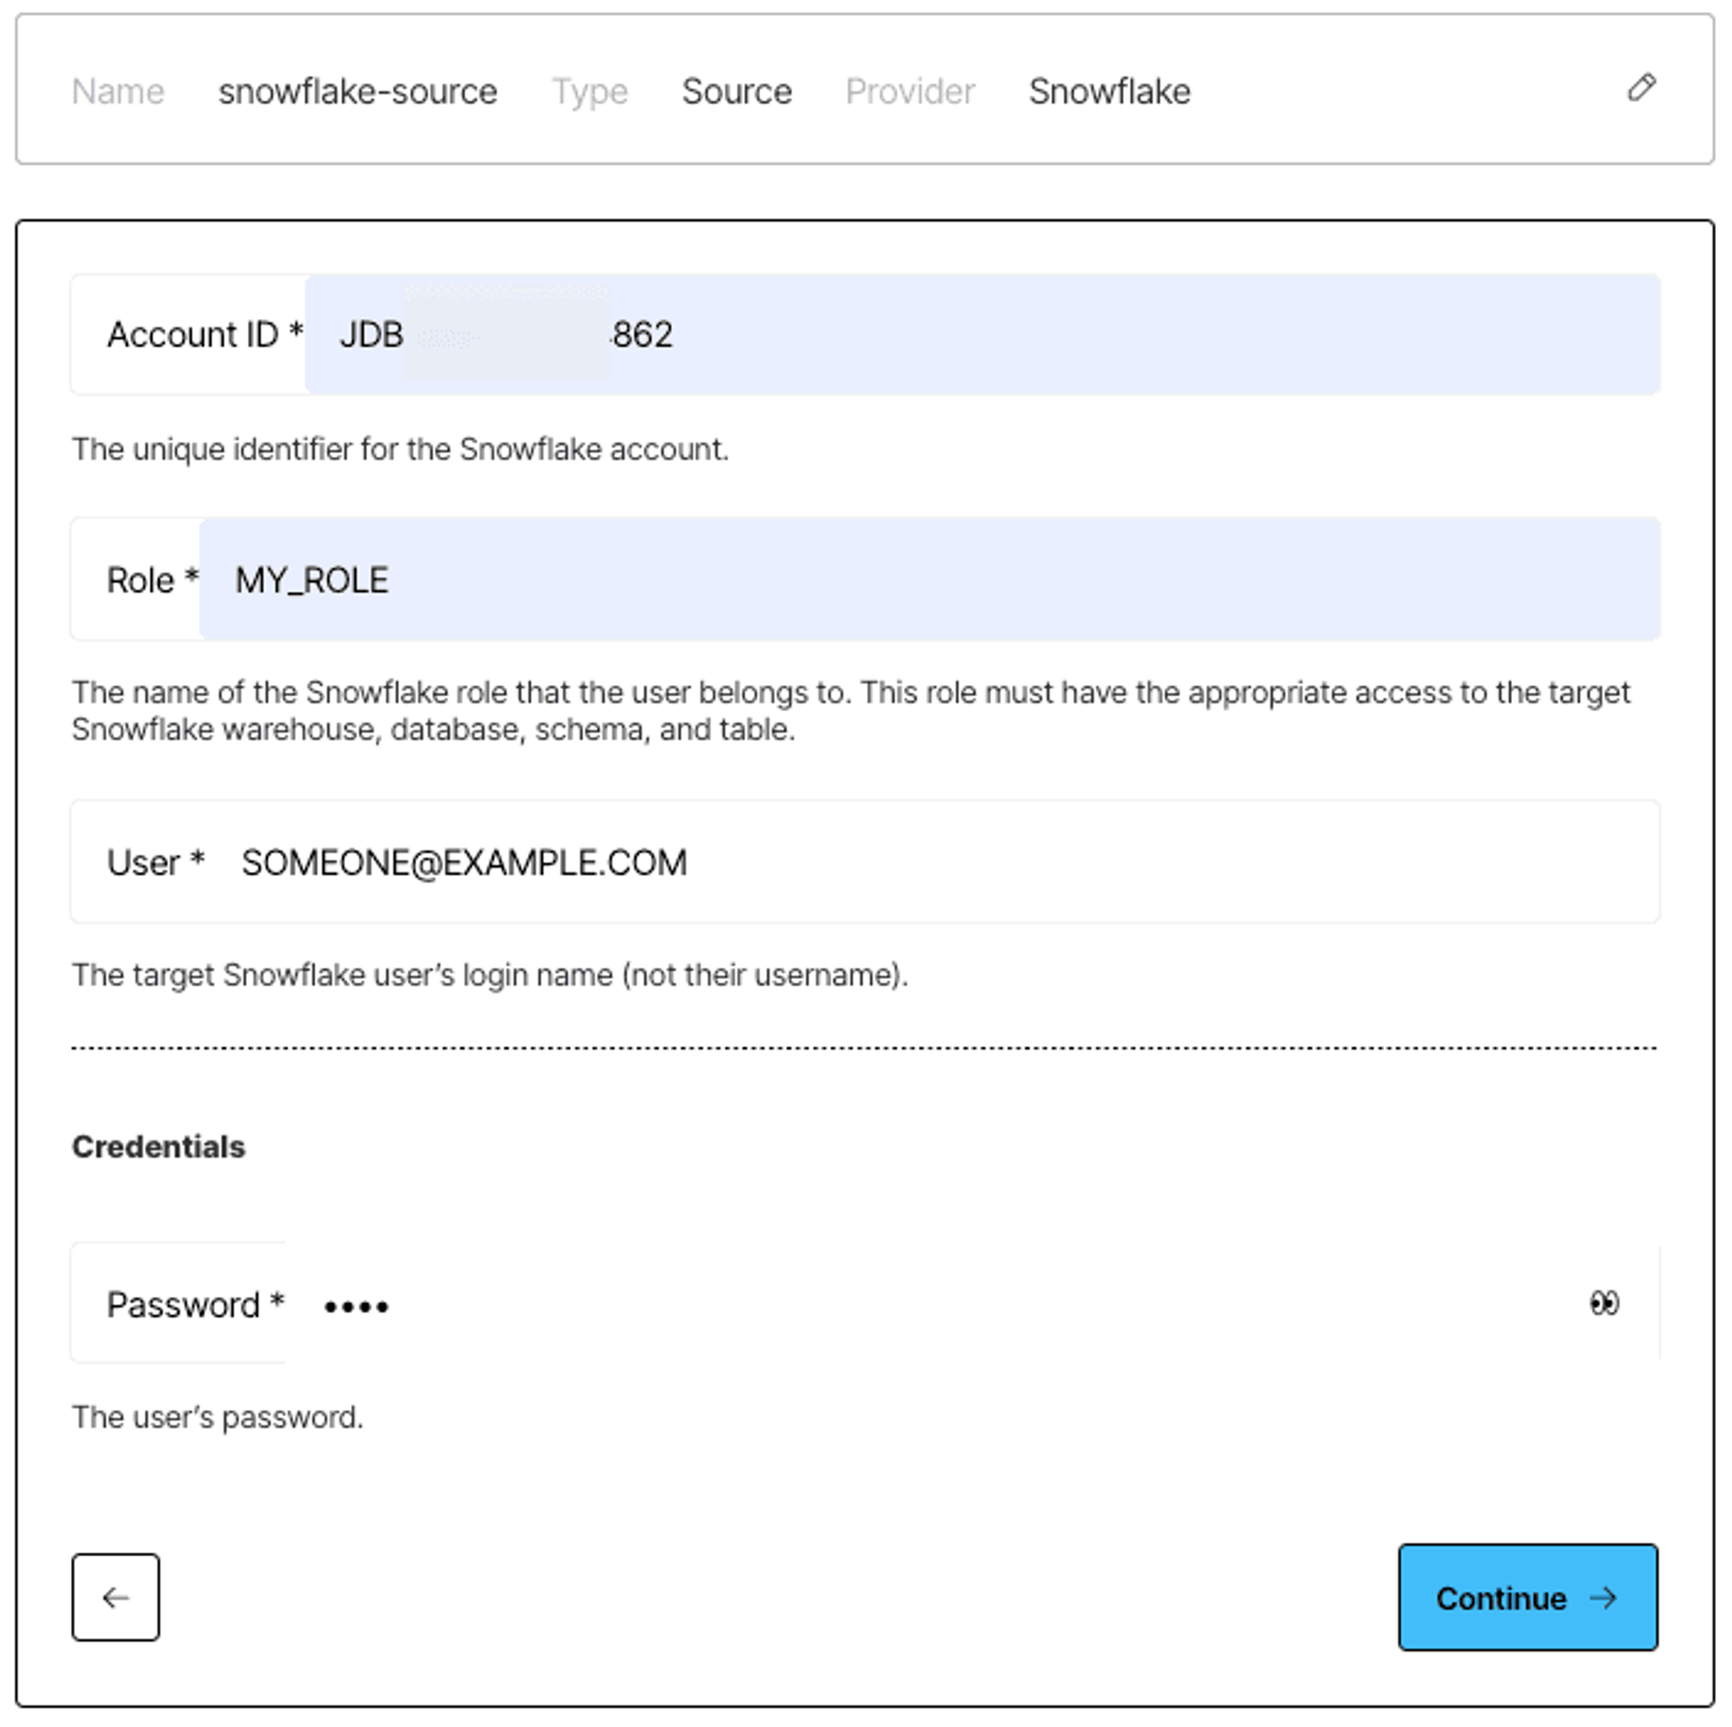Click the Type label in summary
Image resolution: width=1732 pixels, height=1727 pixels.
tap(590, 91)
